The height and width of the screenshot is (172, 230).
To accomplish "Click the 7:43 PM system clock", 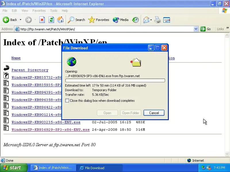I will 219,168.
